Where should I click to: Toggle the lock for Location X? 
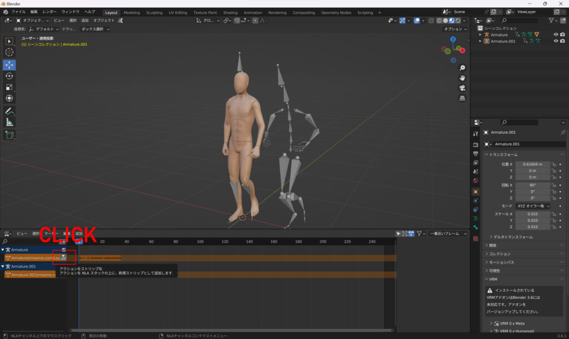tap(554, 164)
